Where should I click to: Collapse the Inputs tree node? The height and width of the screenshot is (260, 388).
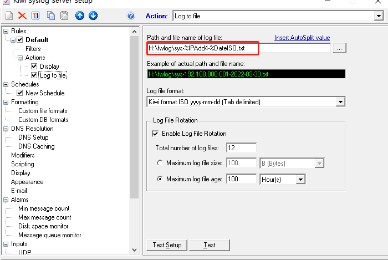coord(6,244)
